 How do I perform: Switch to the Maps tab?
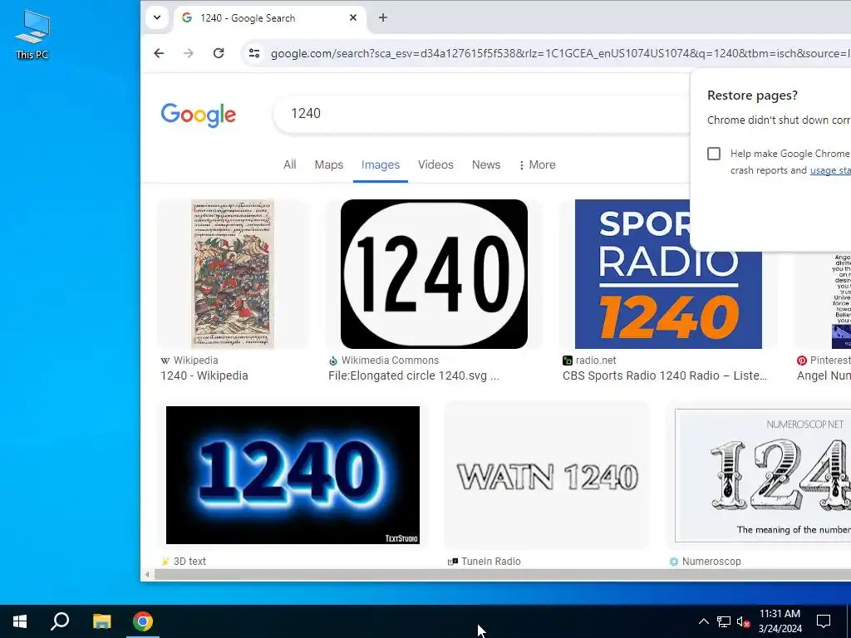[329, 164]
